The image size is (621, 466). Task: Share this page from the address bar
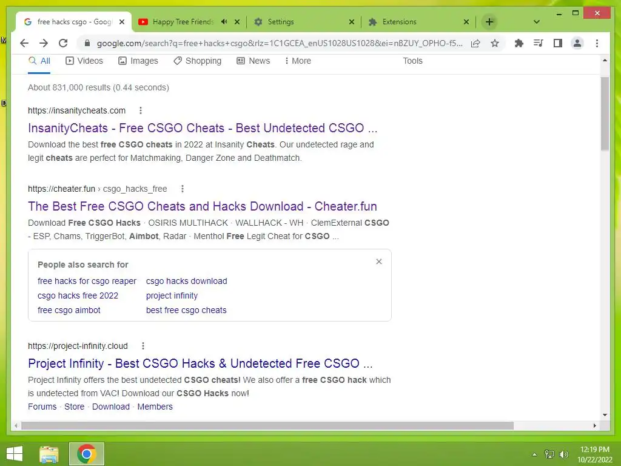pyautogui.click(x=475, y=43)
